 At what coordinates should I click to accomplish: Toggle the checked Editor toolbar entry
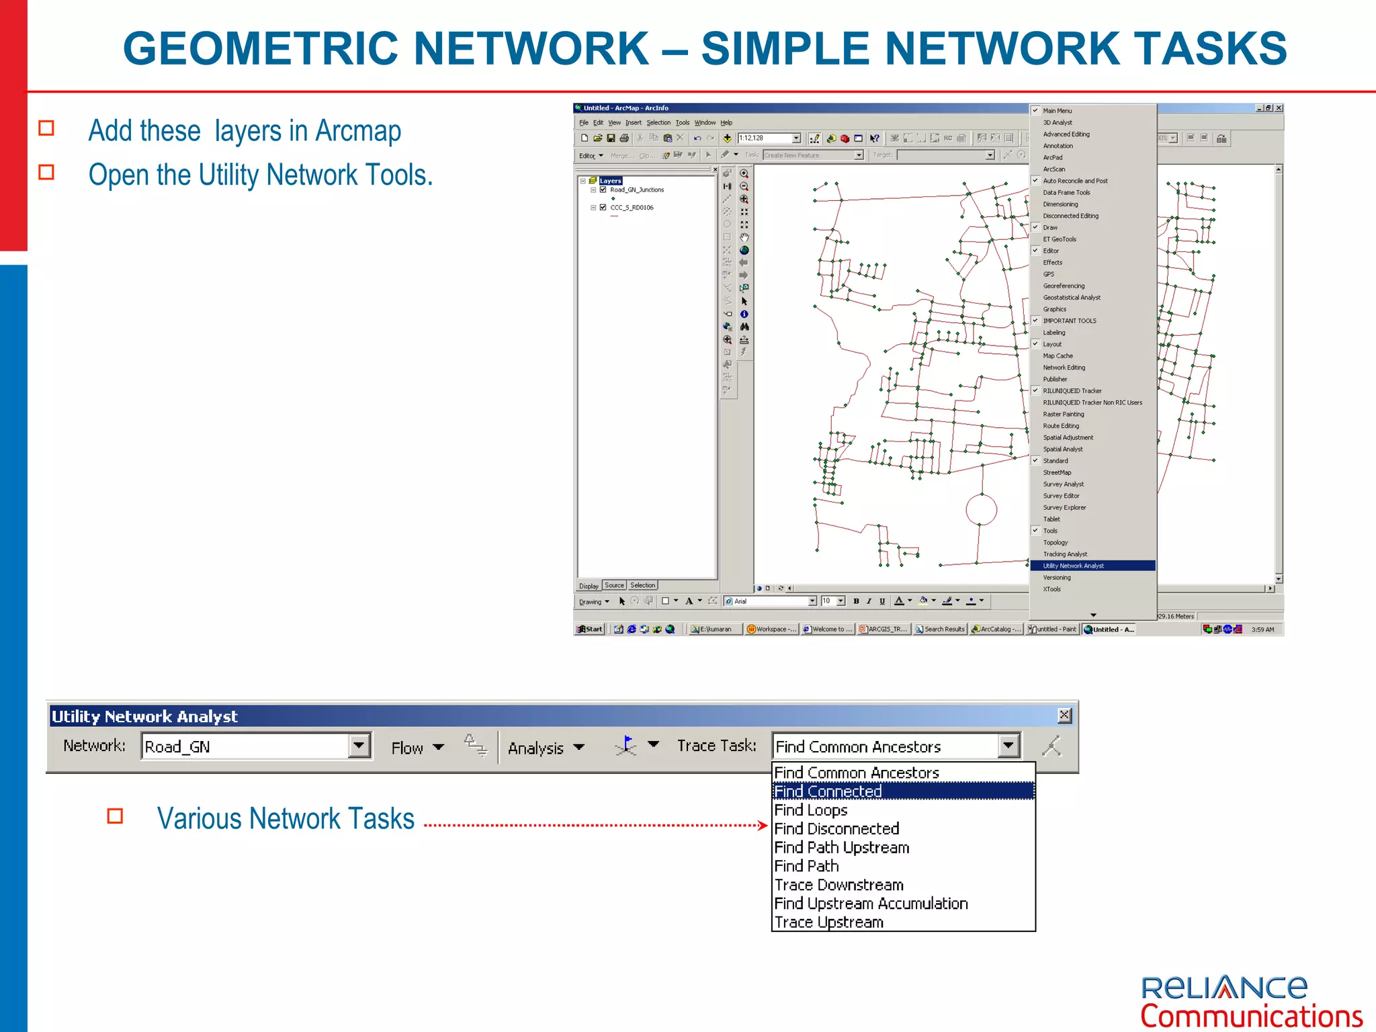1093,251
